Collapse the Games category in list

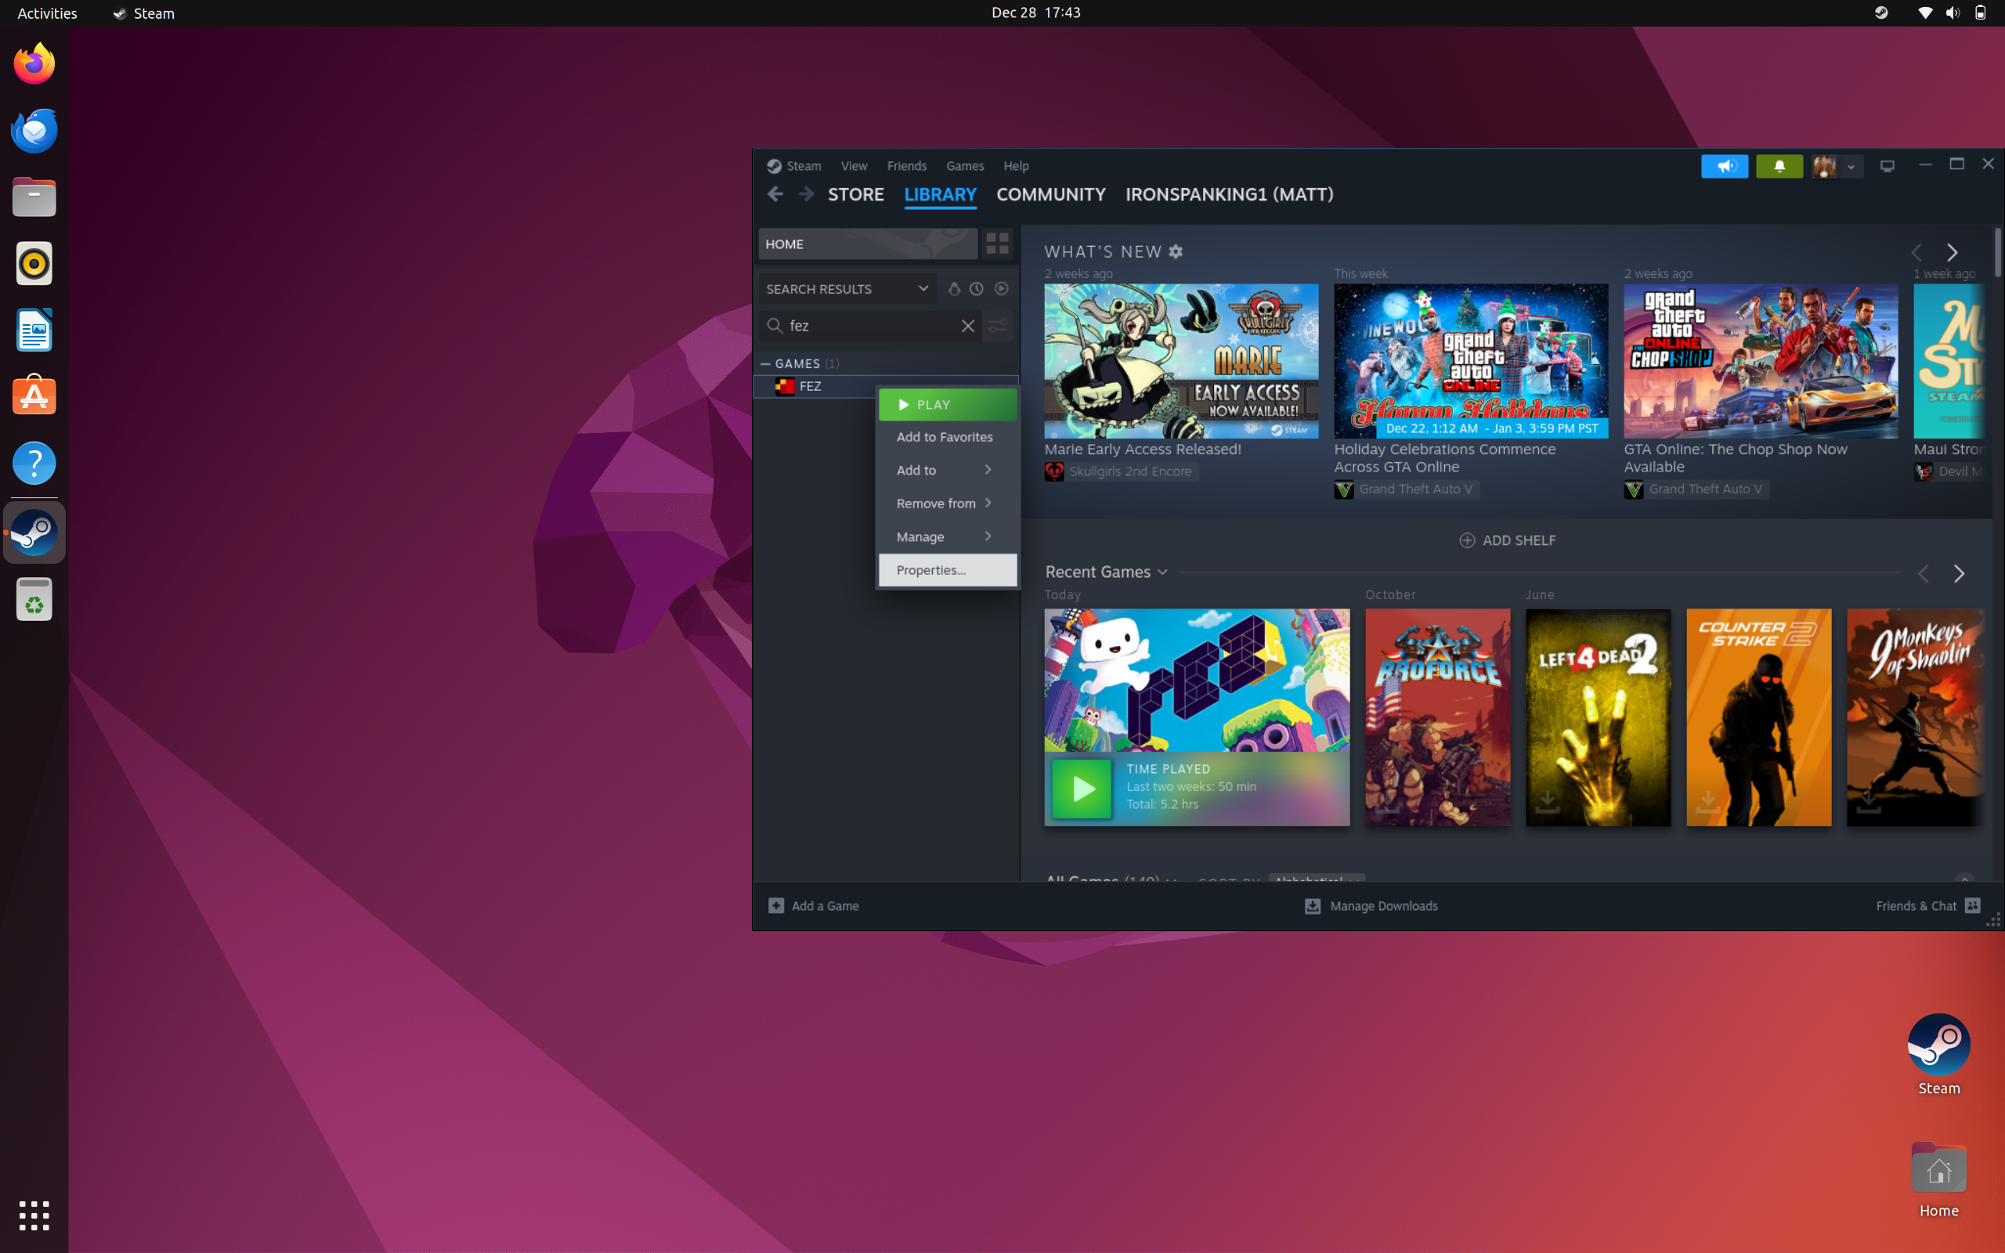765,363
